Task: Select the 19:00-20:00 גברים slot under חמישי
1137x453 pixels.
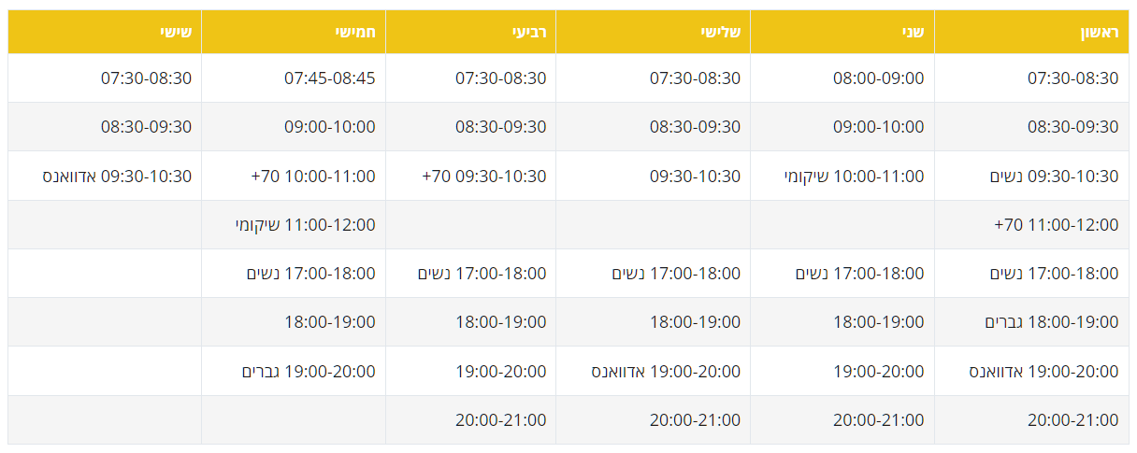Action: click(x=309, y=372)
